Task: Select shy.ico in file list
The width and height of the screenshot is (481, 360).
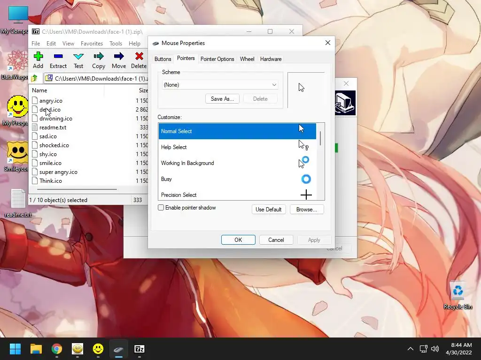Action: (48, 154)
